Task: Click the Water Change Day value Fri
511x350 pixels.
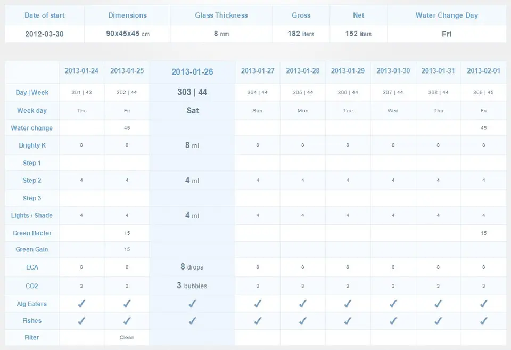Action: pos(447,34)
